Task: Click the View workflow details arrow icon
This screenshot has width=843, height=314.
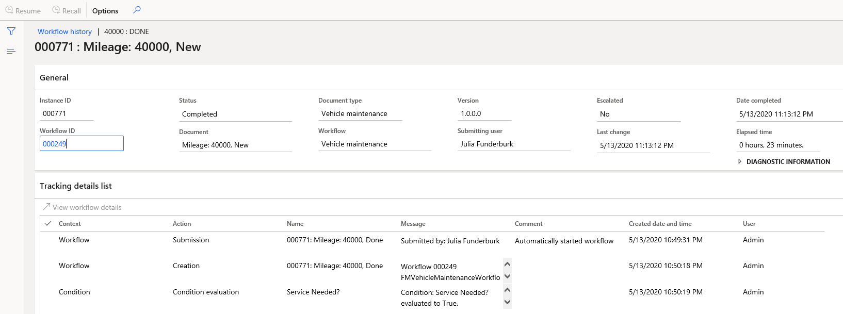Action: point(46,207)
